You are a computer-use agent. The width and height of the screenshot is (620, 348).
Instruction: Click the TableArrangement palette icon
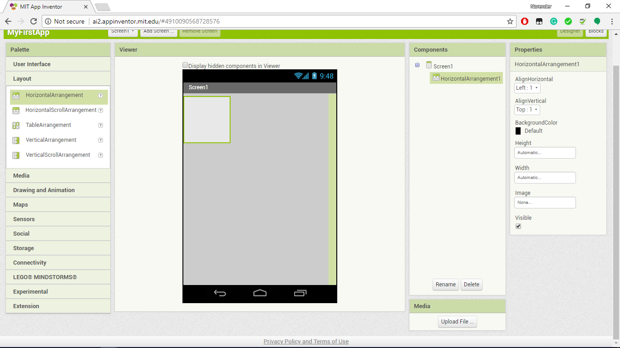tap(16, 126)
